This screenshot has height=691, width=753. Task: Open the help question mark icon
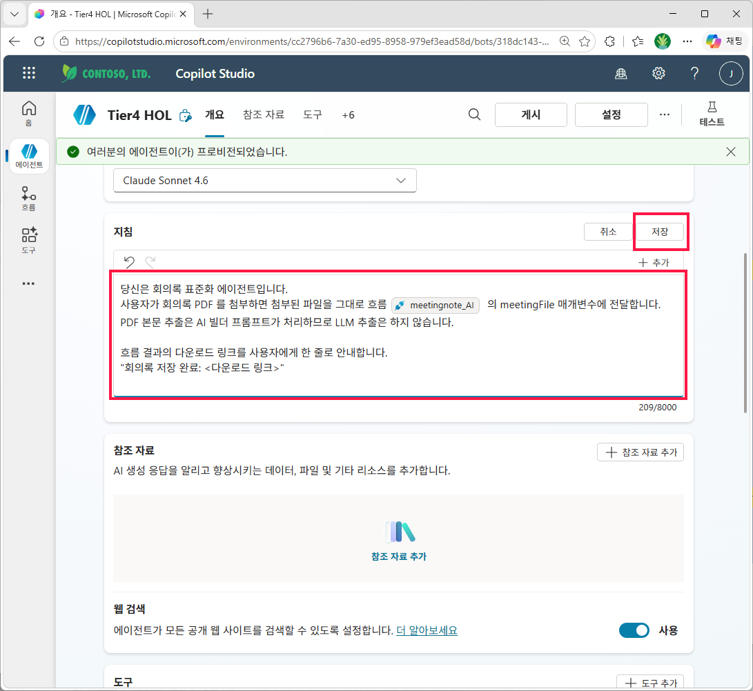694,73
